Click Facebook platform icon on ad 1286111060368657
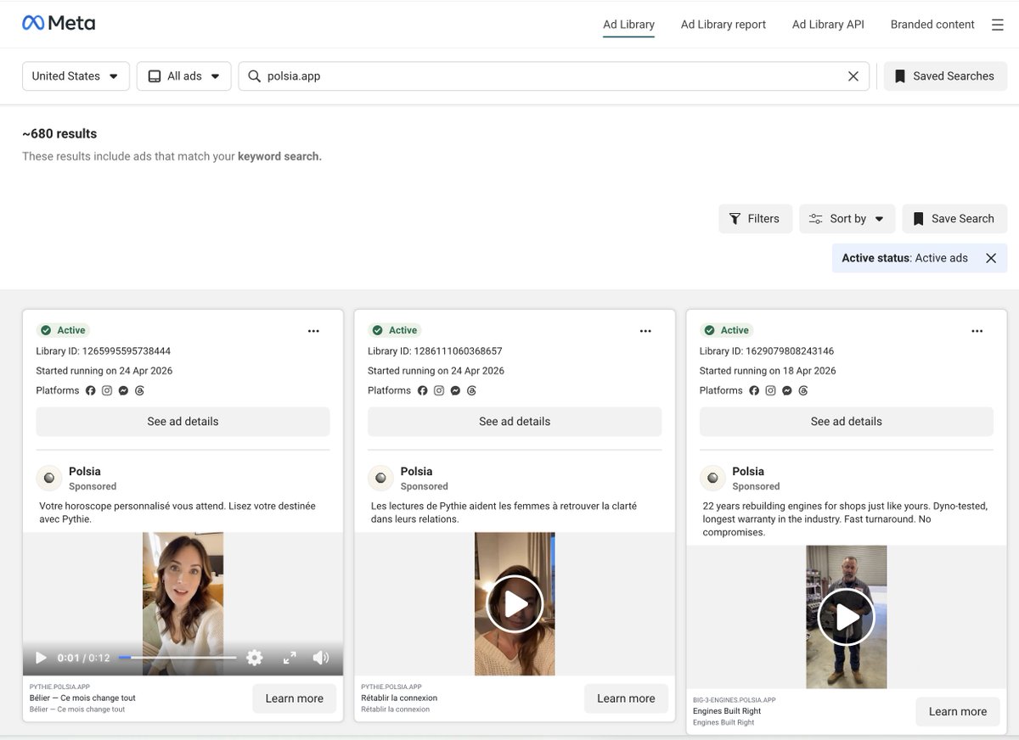The width and height of the screenshot is (1019, 740). pyautogui.click(x=423, y=390)
